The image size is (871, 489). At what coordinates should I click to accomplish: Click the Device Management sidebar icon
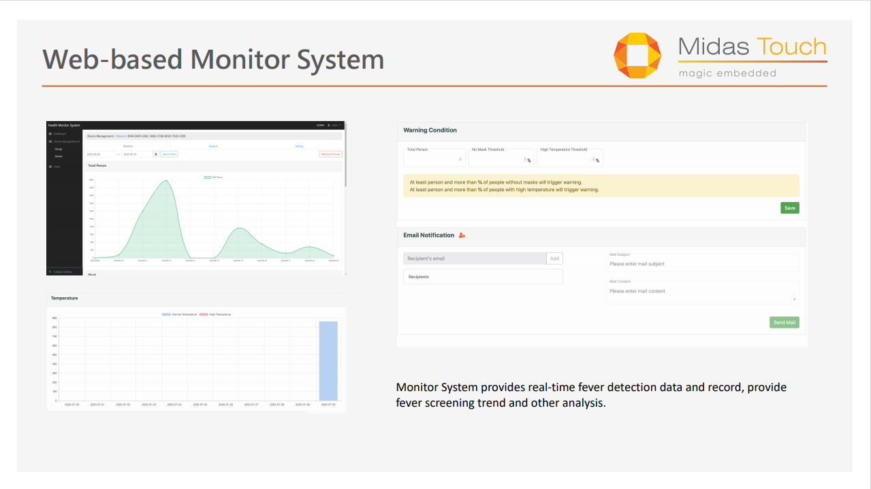coord(50,141)
